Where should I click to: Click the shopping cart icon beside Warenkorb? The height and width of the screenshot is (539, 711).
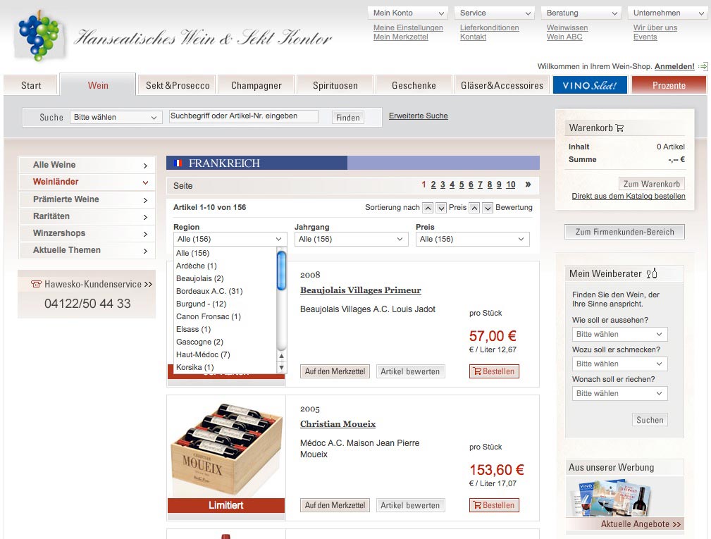pyautogui.click(x=620, y=128)
